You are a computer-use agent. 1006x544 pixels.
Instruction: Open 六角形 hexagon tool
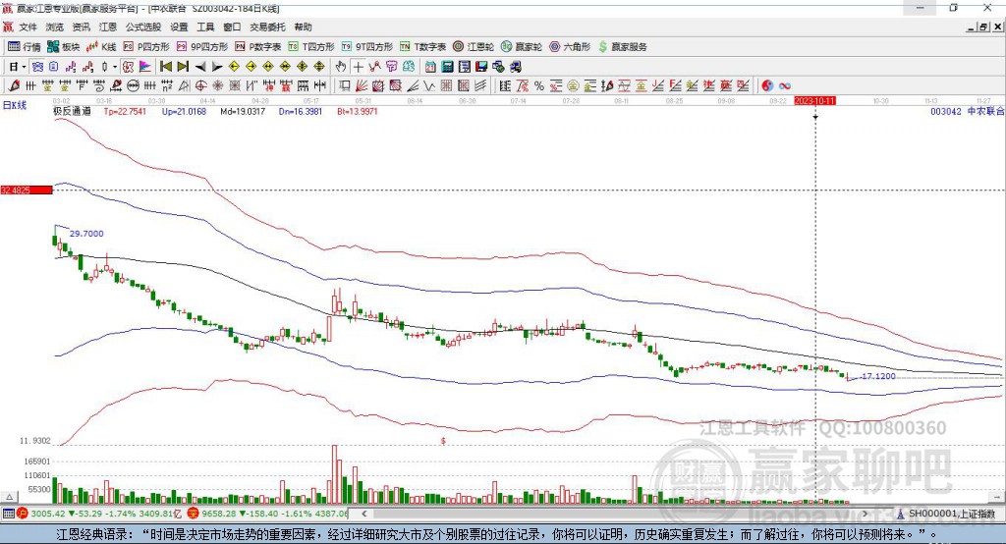pos(570,47)
